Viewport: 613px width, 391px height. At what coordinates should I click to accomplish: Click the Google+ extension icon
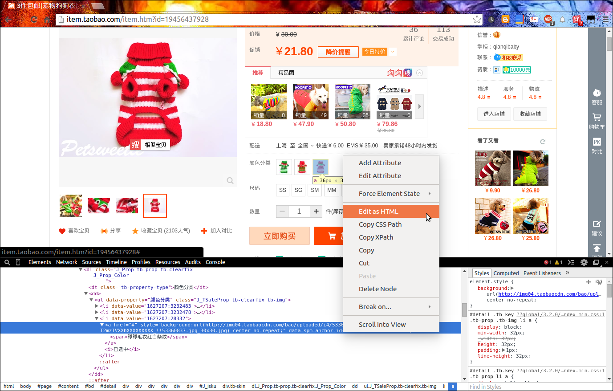(x=534, y=19)
